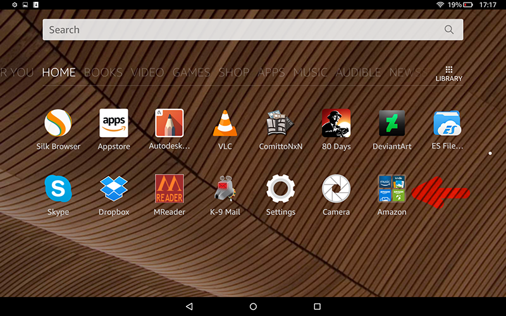Open the 80 Days game
Screen dimensions: 506x316
[x=336, y=123]
